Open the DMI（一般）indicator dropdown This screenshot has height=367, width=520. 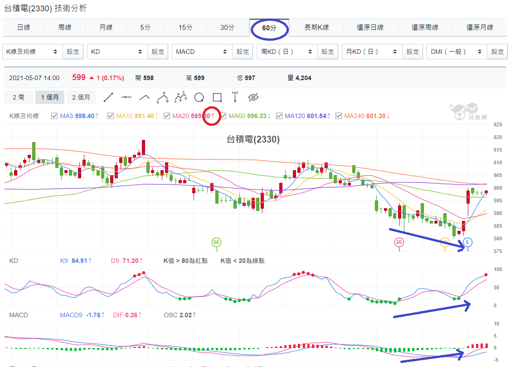click(x=457, y=52)
